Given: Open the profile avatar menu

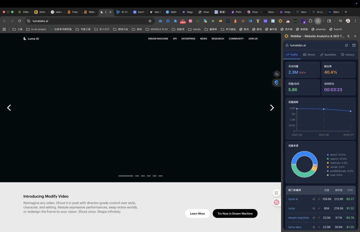Looking at the screenshot, I should click(348, 21).
